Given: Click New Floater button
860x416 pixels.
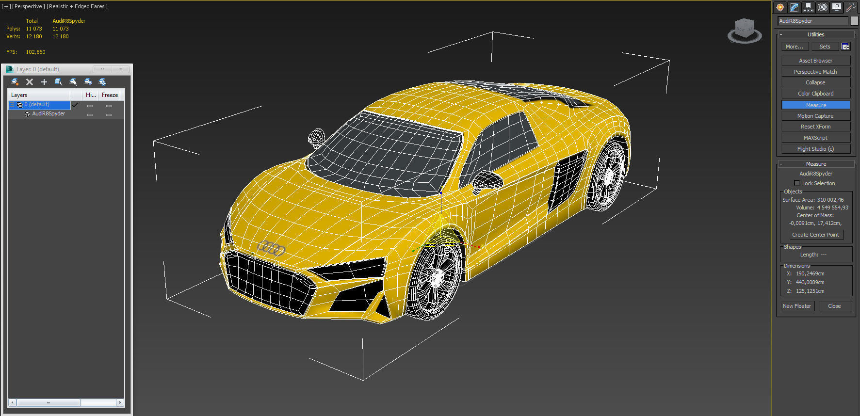Looking at the screenshot, I should point(797,306).
